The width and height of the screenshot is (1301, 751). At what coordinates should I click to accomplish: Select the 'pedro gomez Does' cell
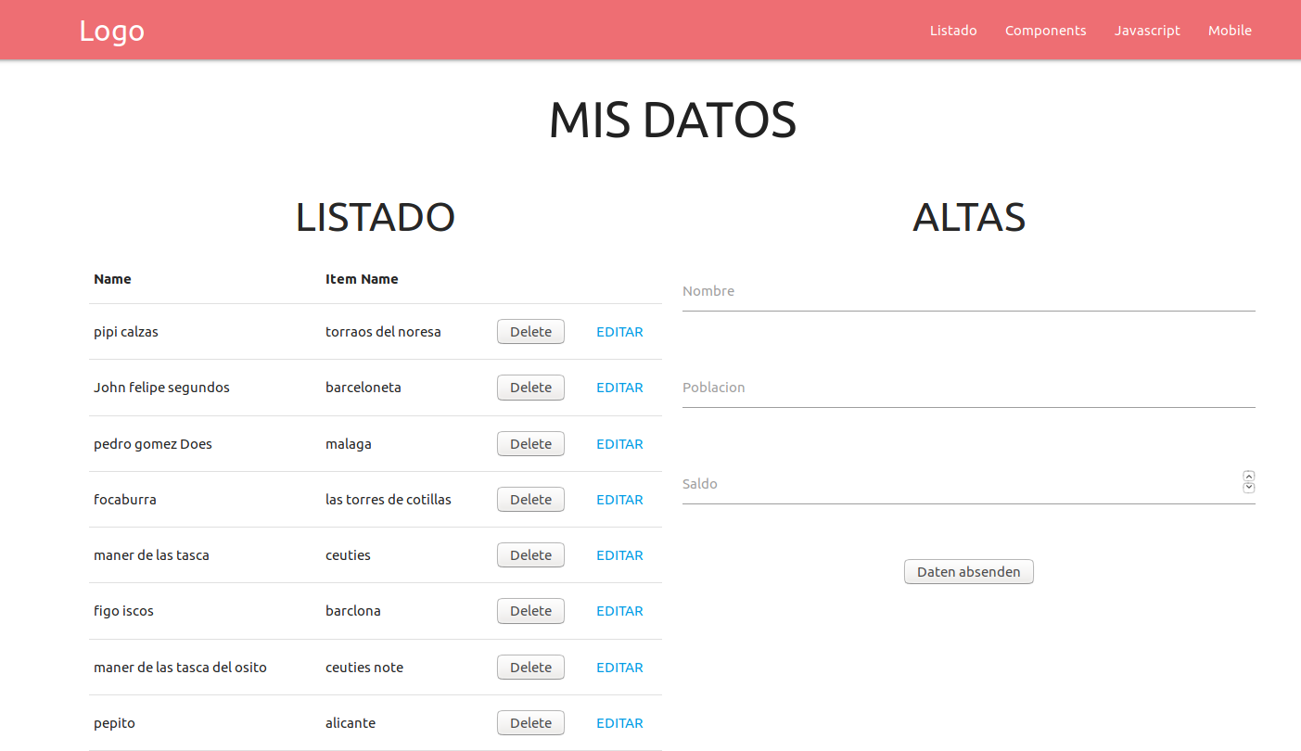pyautogui.click(x=153, y=444)
